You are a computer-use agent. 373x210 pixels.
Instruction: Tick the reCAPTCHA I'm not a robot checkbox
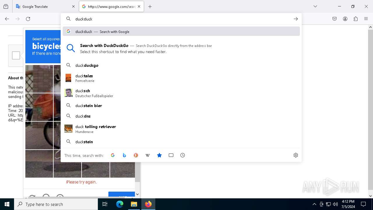point(16,55)
